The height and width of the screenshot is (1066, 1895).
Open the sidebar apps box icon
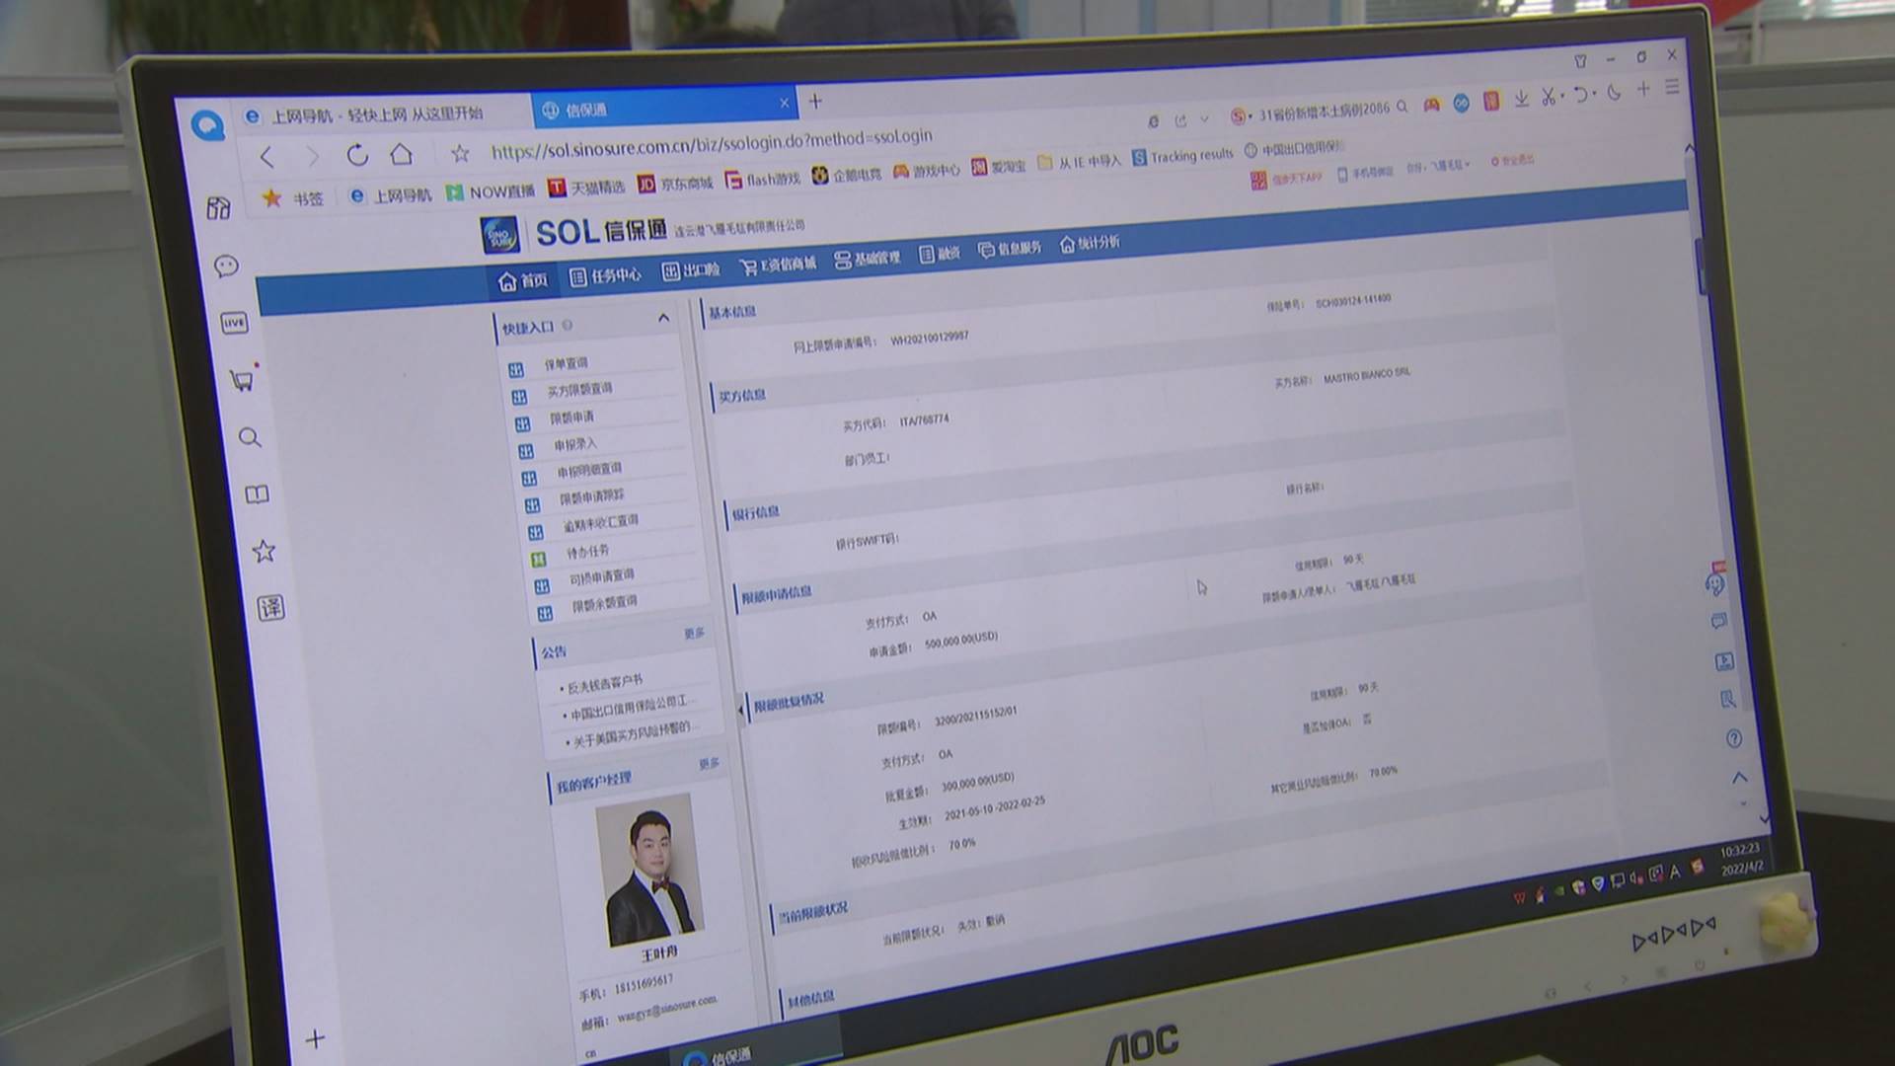218,207
